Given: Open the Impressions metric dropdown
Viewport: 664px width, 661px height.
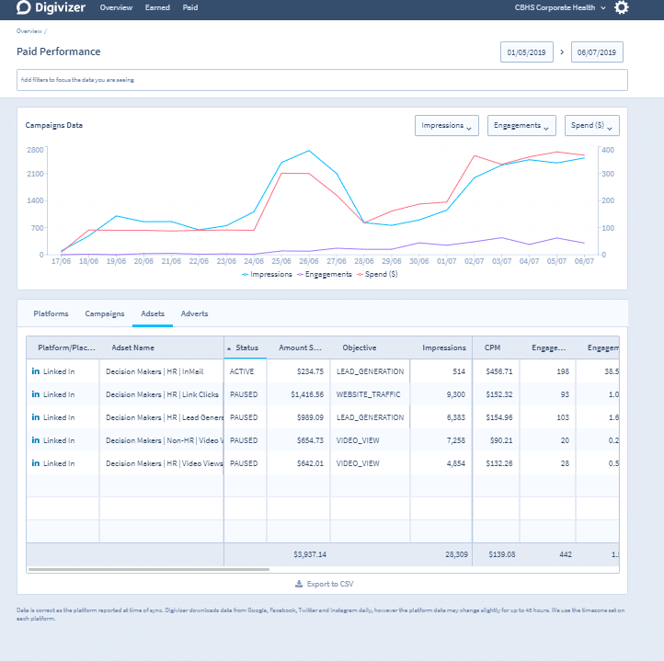Looking at the screenshot, I should coord(447,126).
